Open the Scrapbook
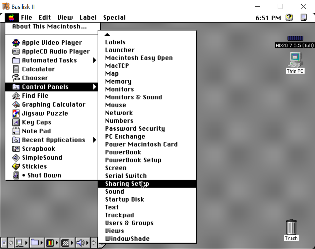This screenshot has height=249, width=315. [51, 149]
